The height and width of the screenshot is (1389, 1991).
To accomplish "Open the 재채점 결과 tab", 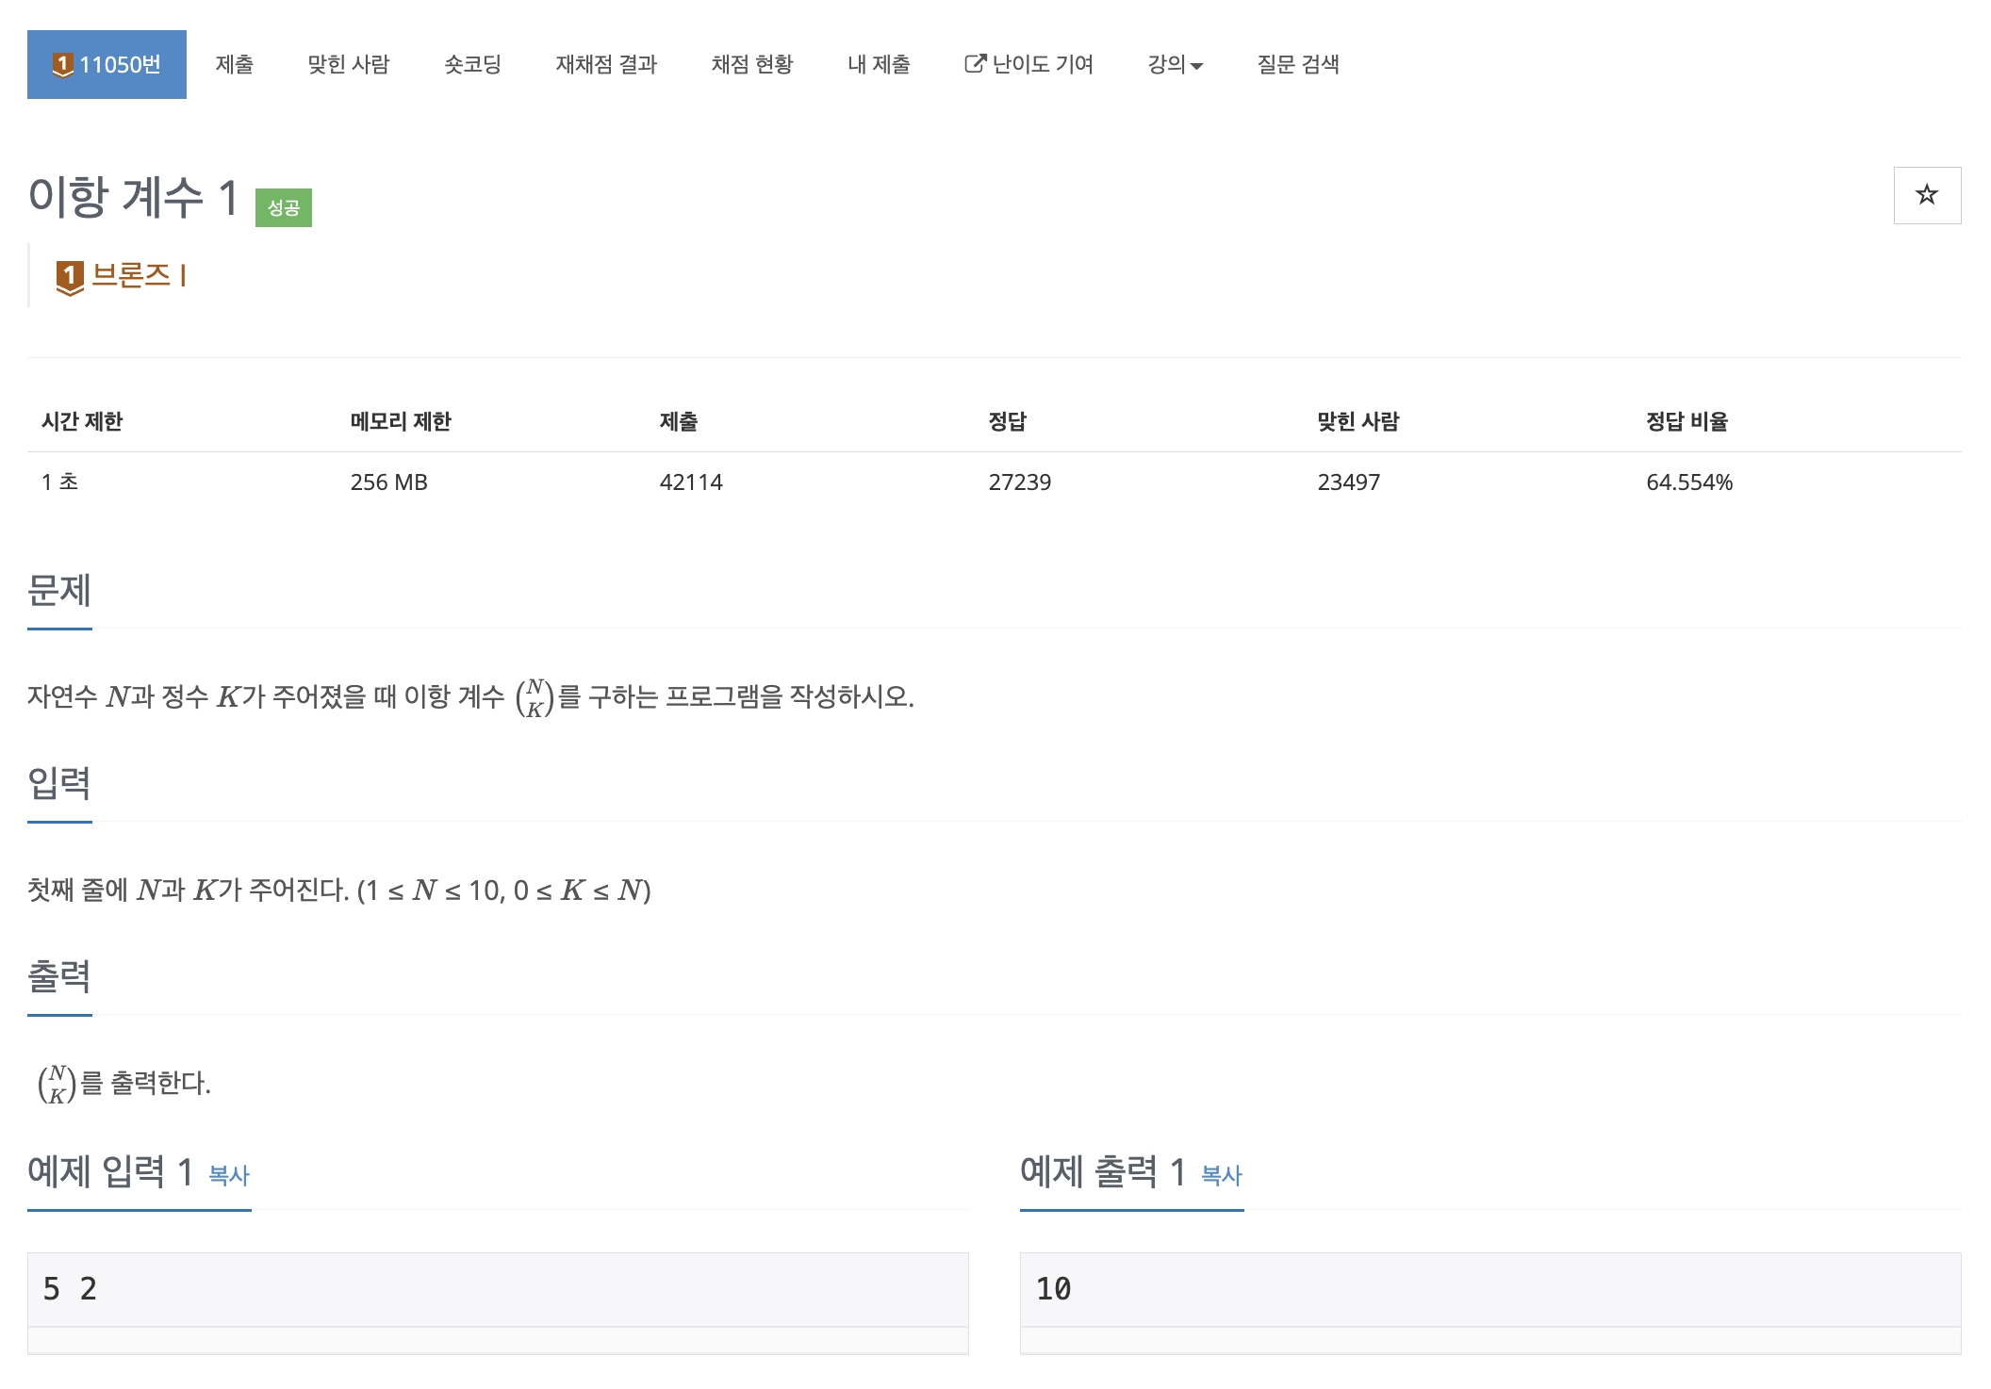I will click(x=606, y=64).
